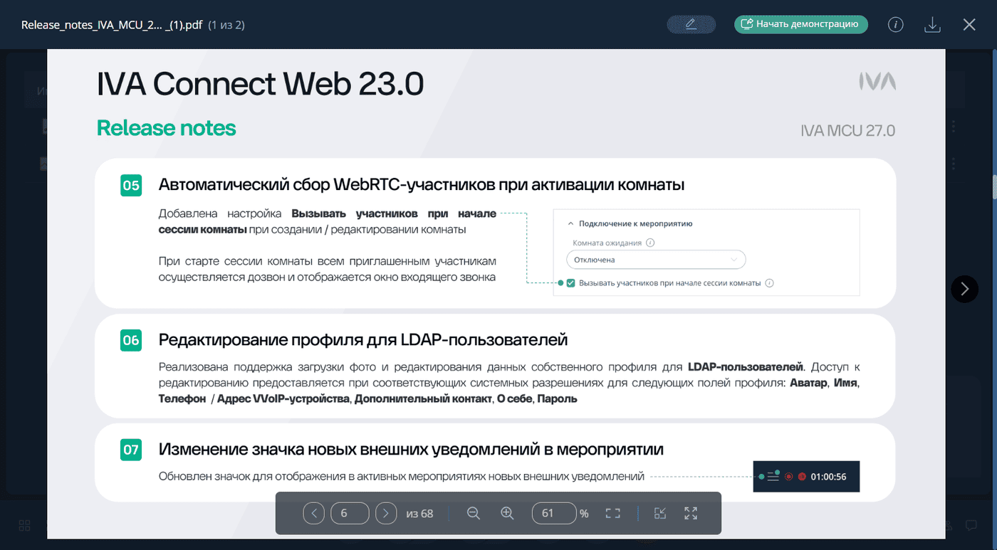Click the "из 68" page count text

pos(419,513)
